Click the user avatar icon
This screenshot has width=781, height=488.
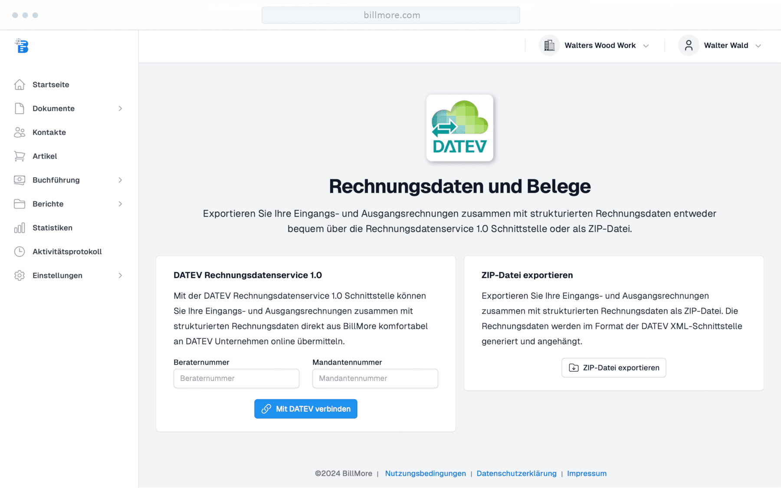tap(689, 46)
